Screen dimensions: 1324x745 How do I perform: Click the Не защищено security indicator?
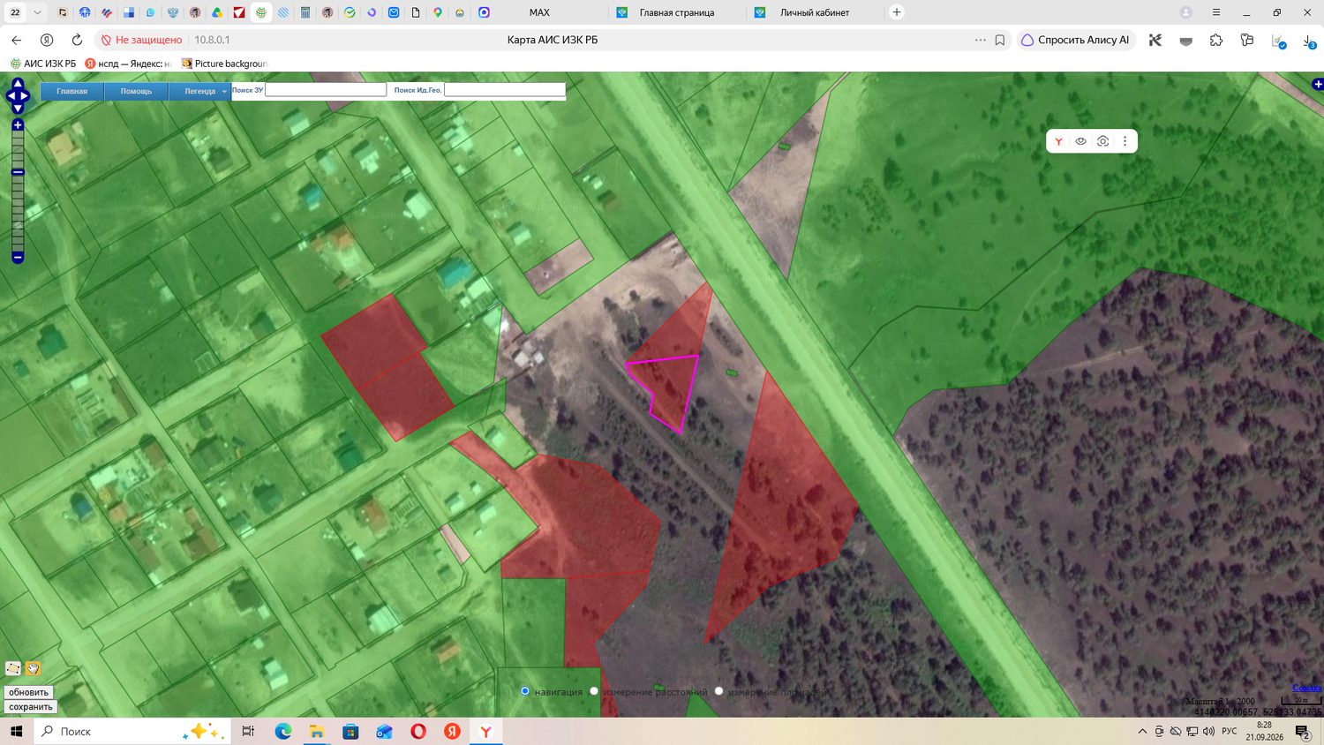(x=141, y=40)
